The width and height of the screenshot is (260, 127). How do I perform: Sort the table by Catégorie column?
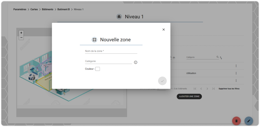[221, 58]
